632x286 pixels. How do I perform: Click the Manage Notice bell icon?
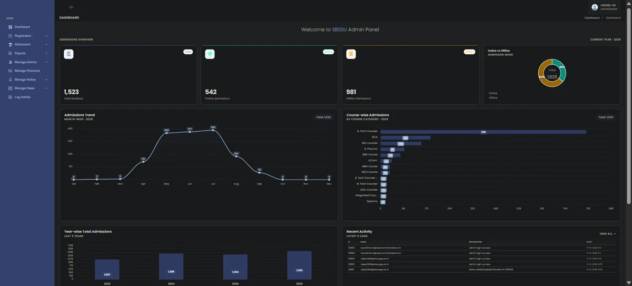click(x=10, y=80)
